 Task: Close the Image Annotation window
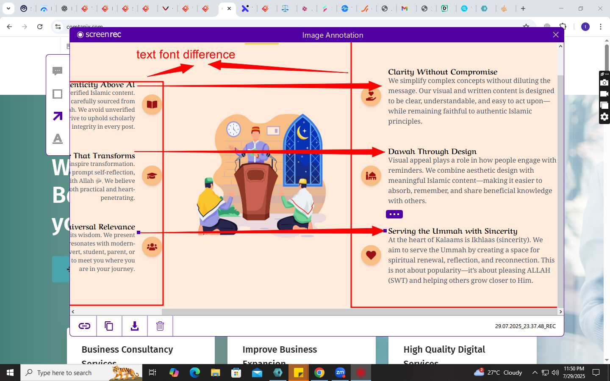[x=556, y=35]
